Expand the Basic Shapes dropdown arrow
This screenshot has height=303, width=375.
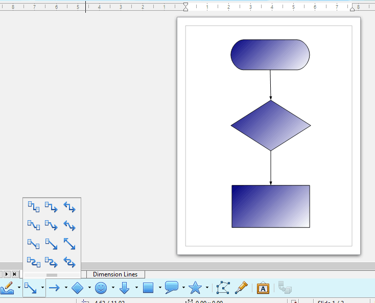pos(89,288)
